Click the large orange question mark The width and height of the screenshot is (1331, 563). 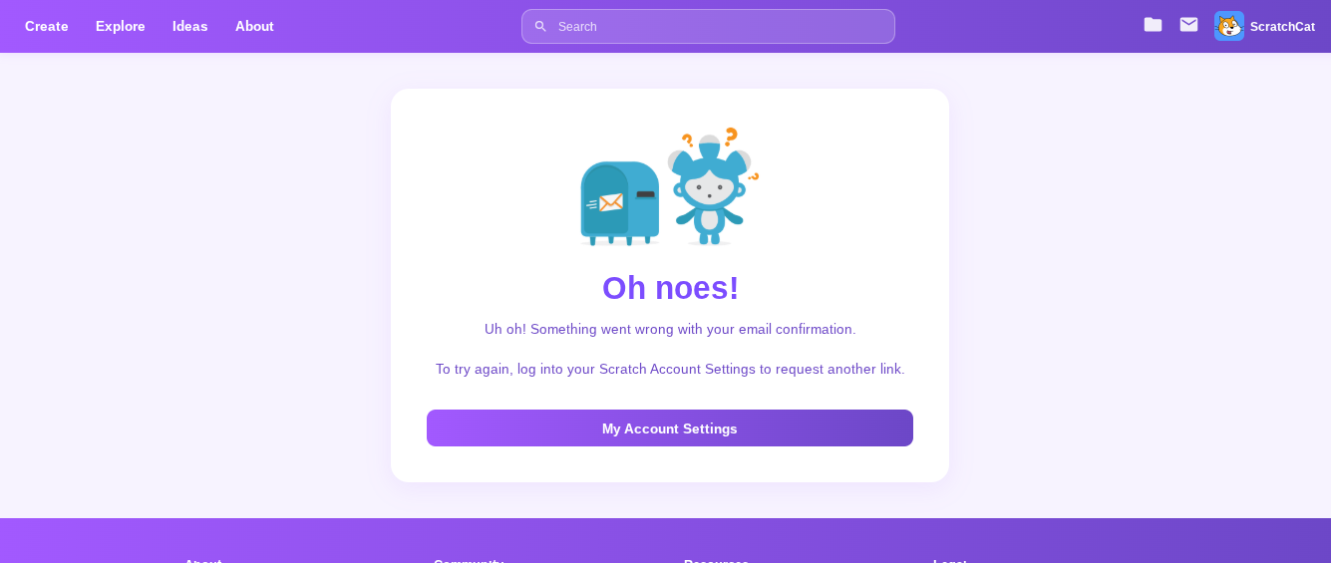[x=732, y=137]
